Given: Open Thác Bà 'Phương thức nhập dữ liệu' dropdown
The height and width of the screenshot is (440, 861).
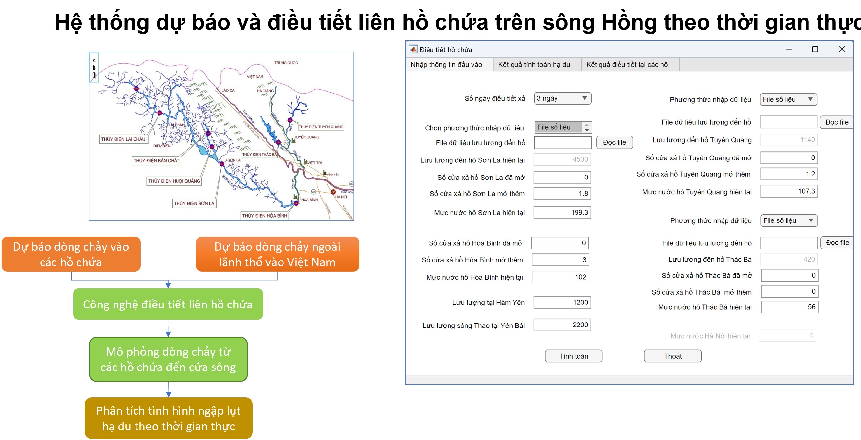Looking at the screenshot, I should 789,221.
